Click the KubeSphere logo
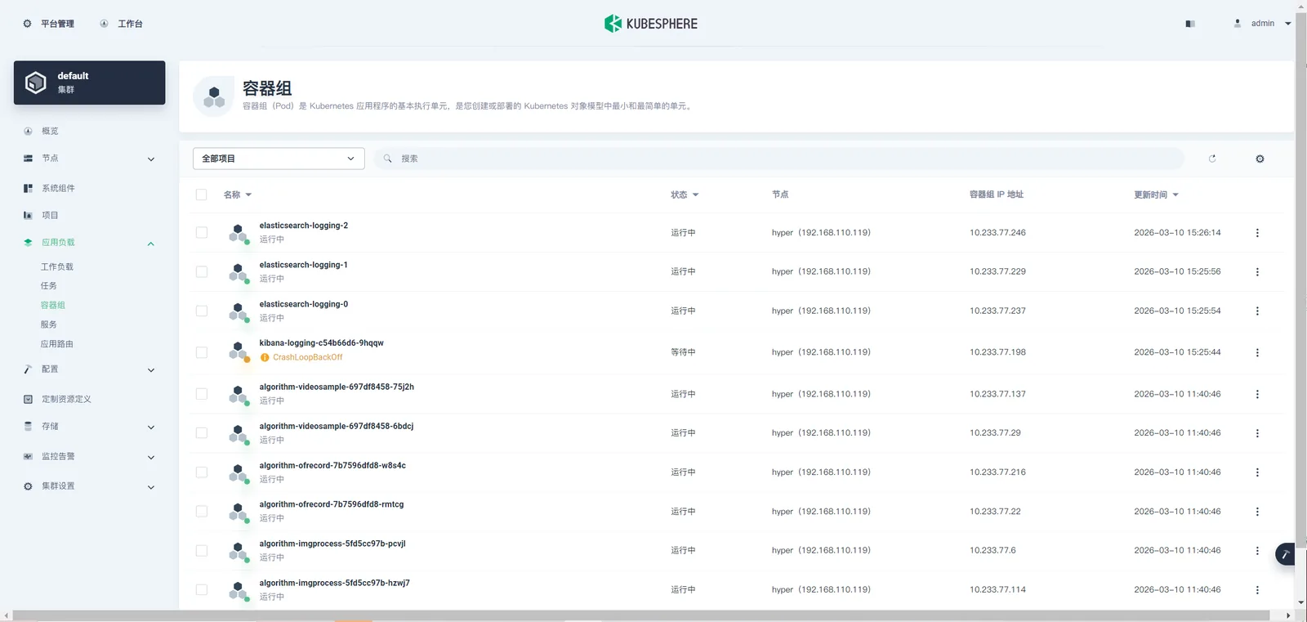The image size is (1307, 622). [x=651, y=24]
